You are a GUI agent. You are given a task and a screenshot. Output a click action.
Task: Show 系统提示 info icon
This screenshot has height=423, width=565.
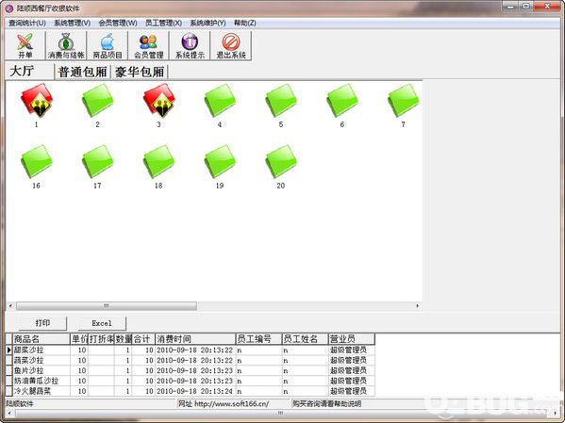point(190,45)
